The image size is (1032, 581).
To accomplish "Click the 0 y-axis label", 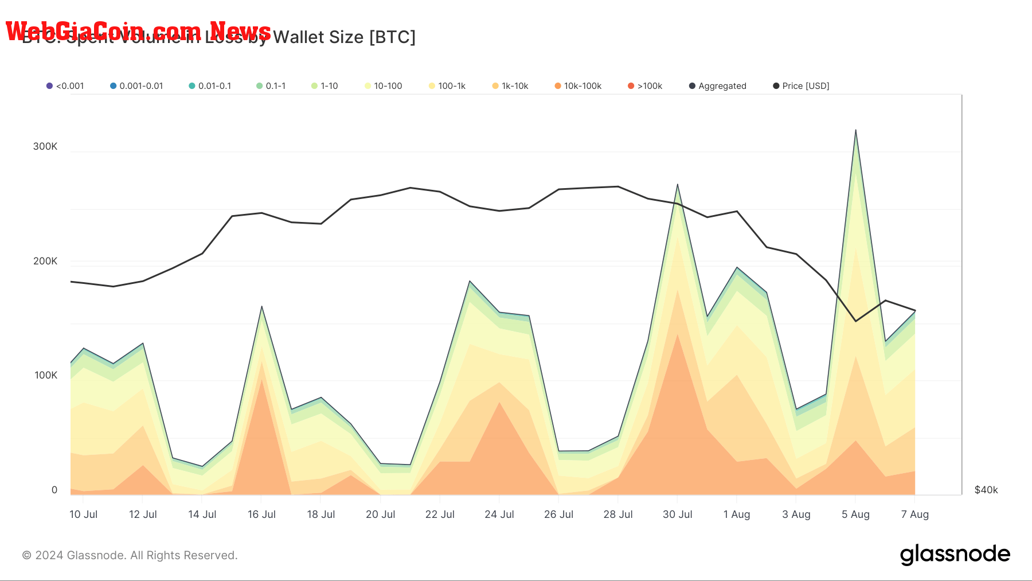I will coord(54,490).
